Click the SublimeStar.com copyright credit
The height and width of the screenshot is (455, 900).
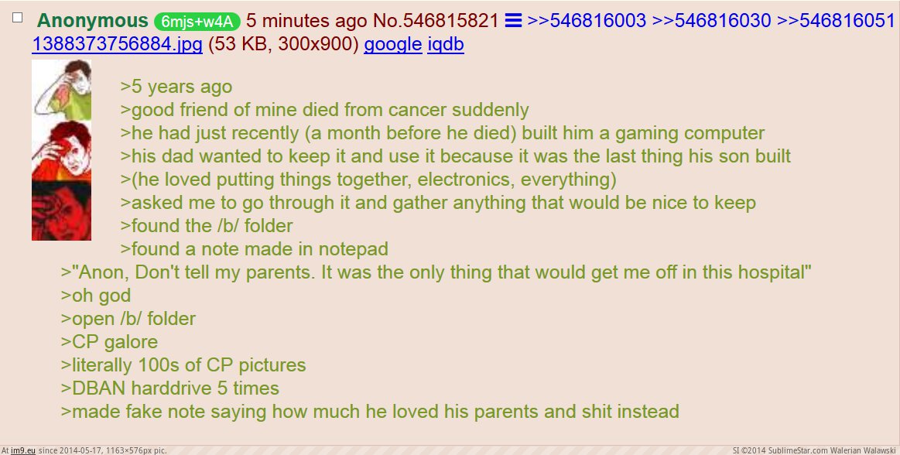point(814,450)
